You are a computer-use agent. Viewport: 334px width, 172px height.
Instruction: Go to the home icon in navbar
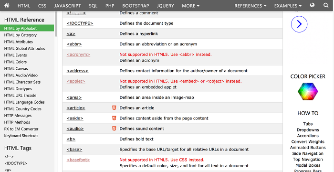7,6
